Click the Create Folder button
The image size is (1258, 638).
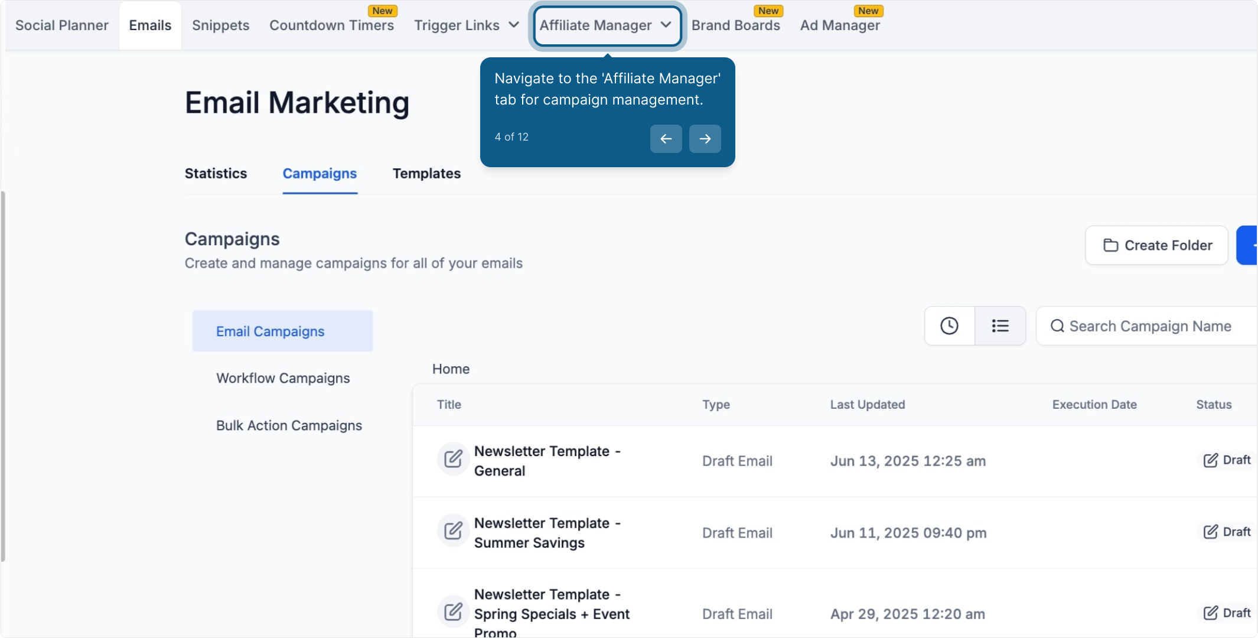pos(1156,245)
